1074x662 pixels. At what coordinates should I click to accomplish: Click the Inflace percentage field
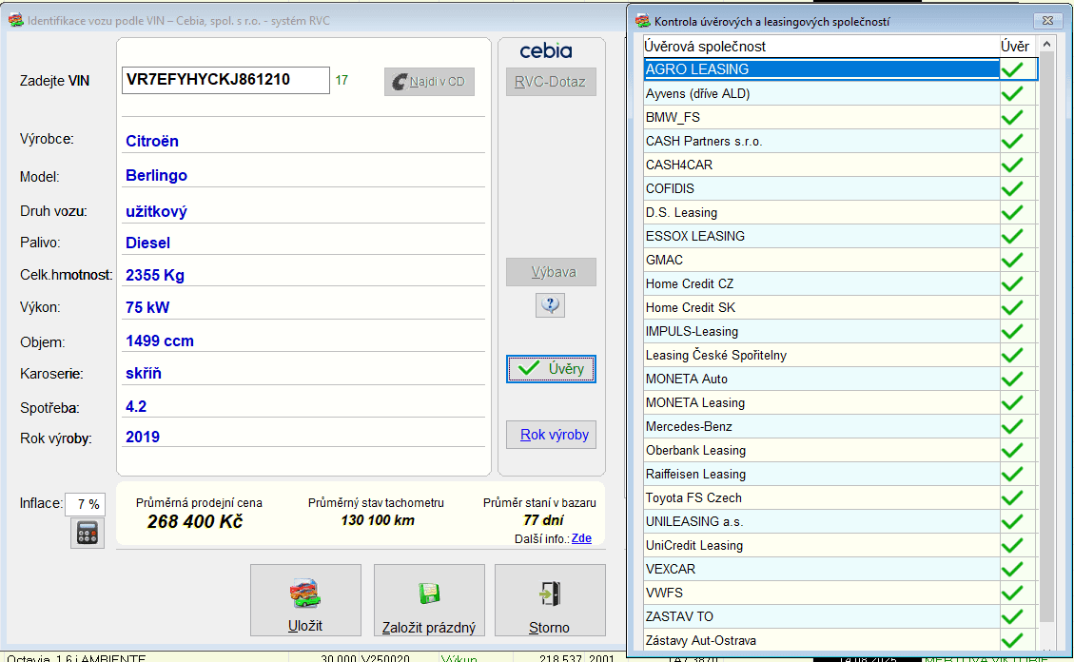[x=85, y=504]
